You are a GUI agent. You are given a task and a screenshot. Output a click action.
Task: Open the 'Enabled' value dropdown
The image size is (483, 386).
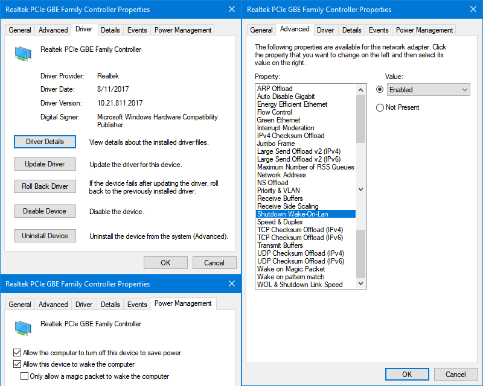click(428, 90)
